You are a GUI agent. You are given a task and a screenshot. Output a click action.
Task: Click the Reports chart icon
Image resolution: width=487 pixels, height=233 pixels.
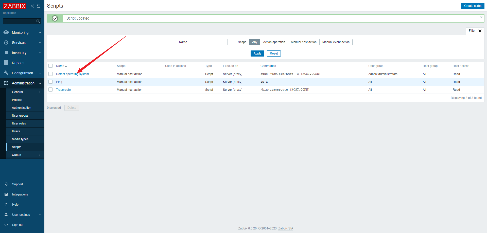pos(6,63)
